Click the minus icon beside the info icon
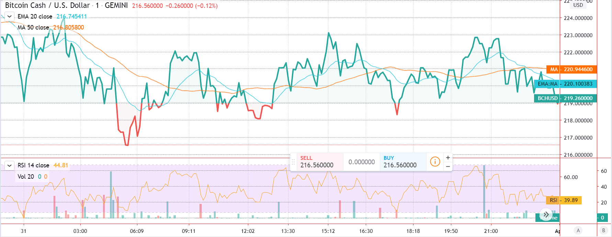The image size is (612, 237). pyautogui.click(x=448, y=166)
